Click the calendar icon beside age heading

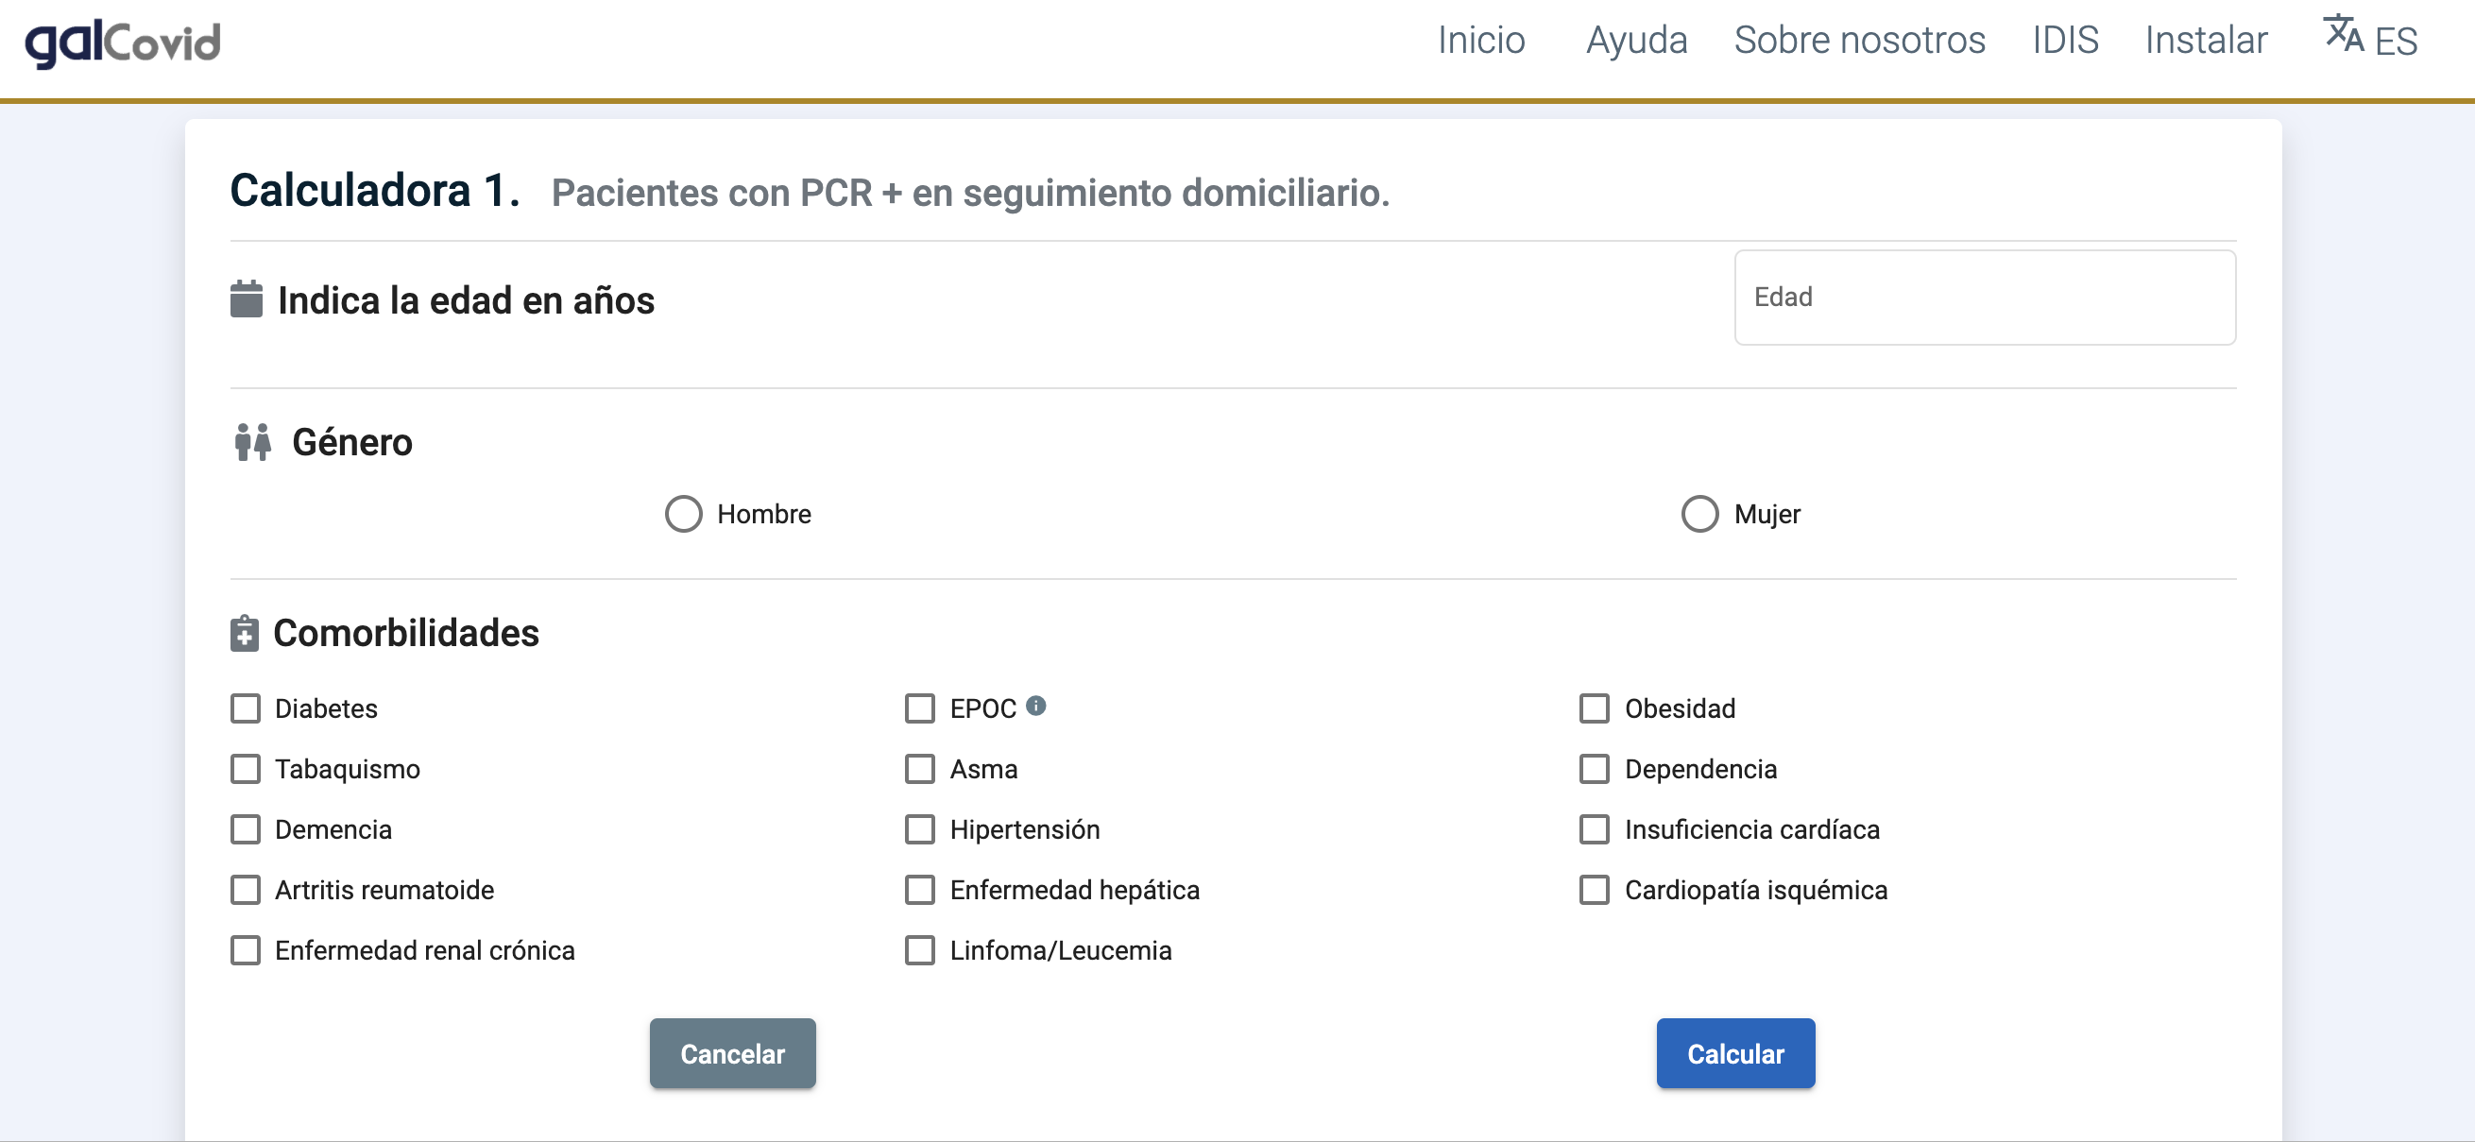coord(246,299)
